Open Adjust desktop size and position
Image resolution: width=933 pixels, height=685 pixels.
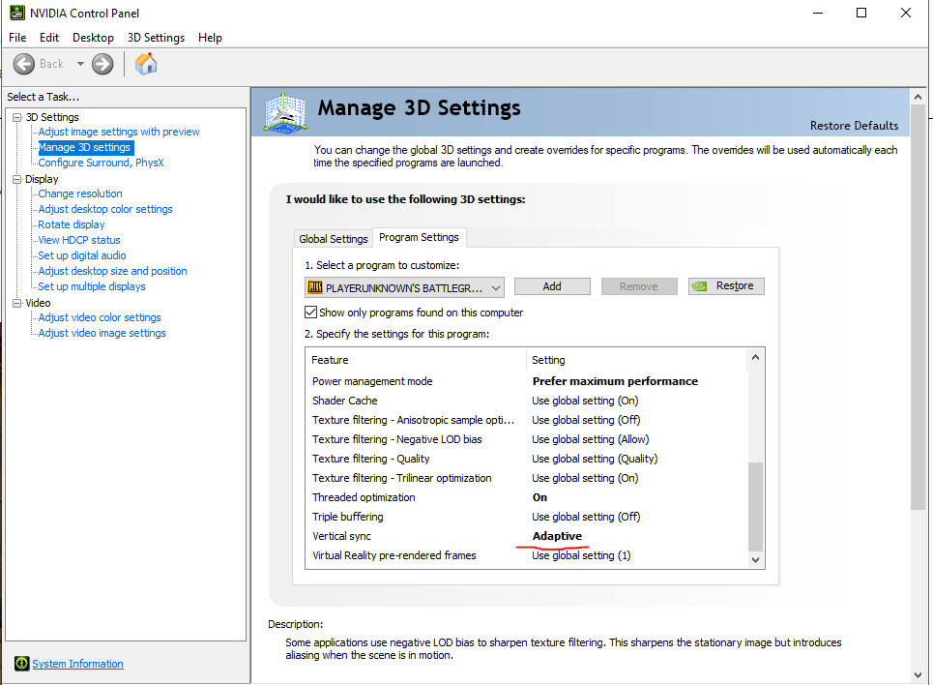pos(112,271)
